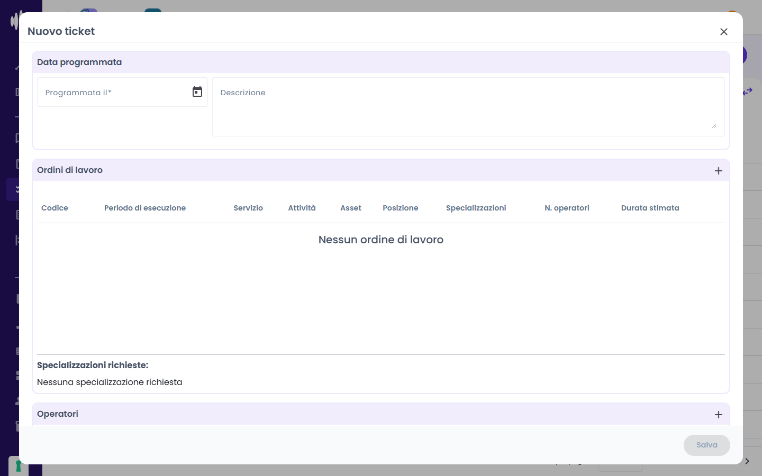762x476 pixels.
Task: Add an operator using Operatori plus icon
Action: [x=719, y=415]
